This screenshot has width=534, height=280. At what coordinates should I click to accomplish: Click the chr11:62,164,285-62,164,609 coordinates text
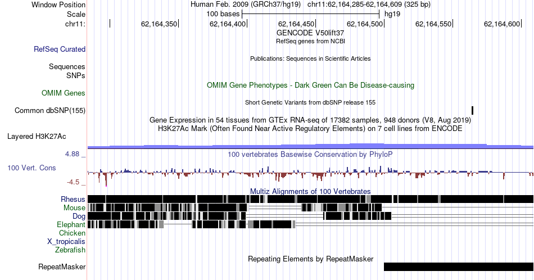coord(369,4)
